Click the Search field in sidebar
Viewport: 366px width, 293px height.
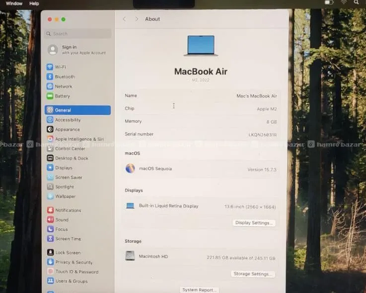(78, 34)
